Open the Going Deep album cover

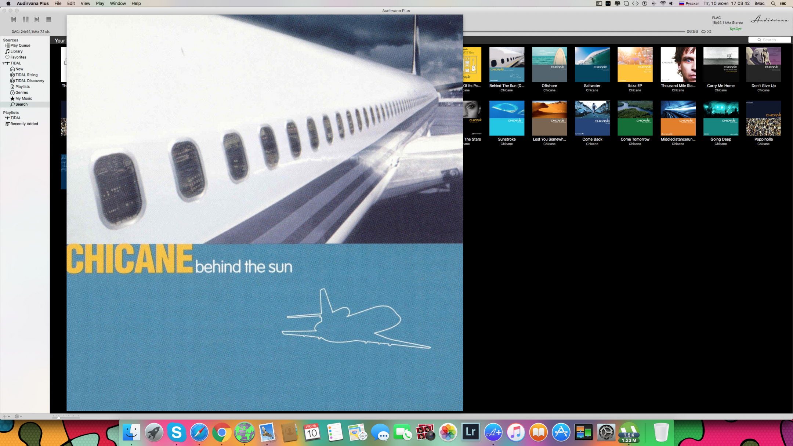pos(721,118)
